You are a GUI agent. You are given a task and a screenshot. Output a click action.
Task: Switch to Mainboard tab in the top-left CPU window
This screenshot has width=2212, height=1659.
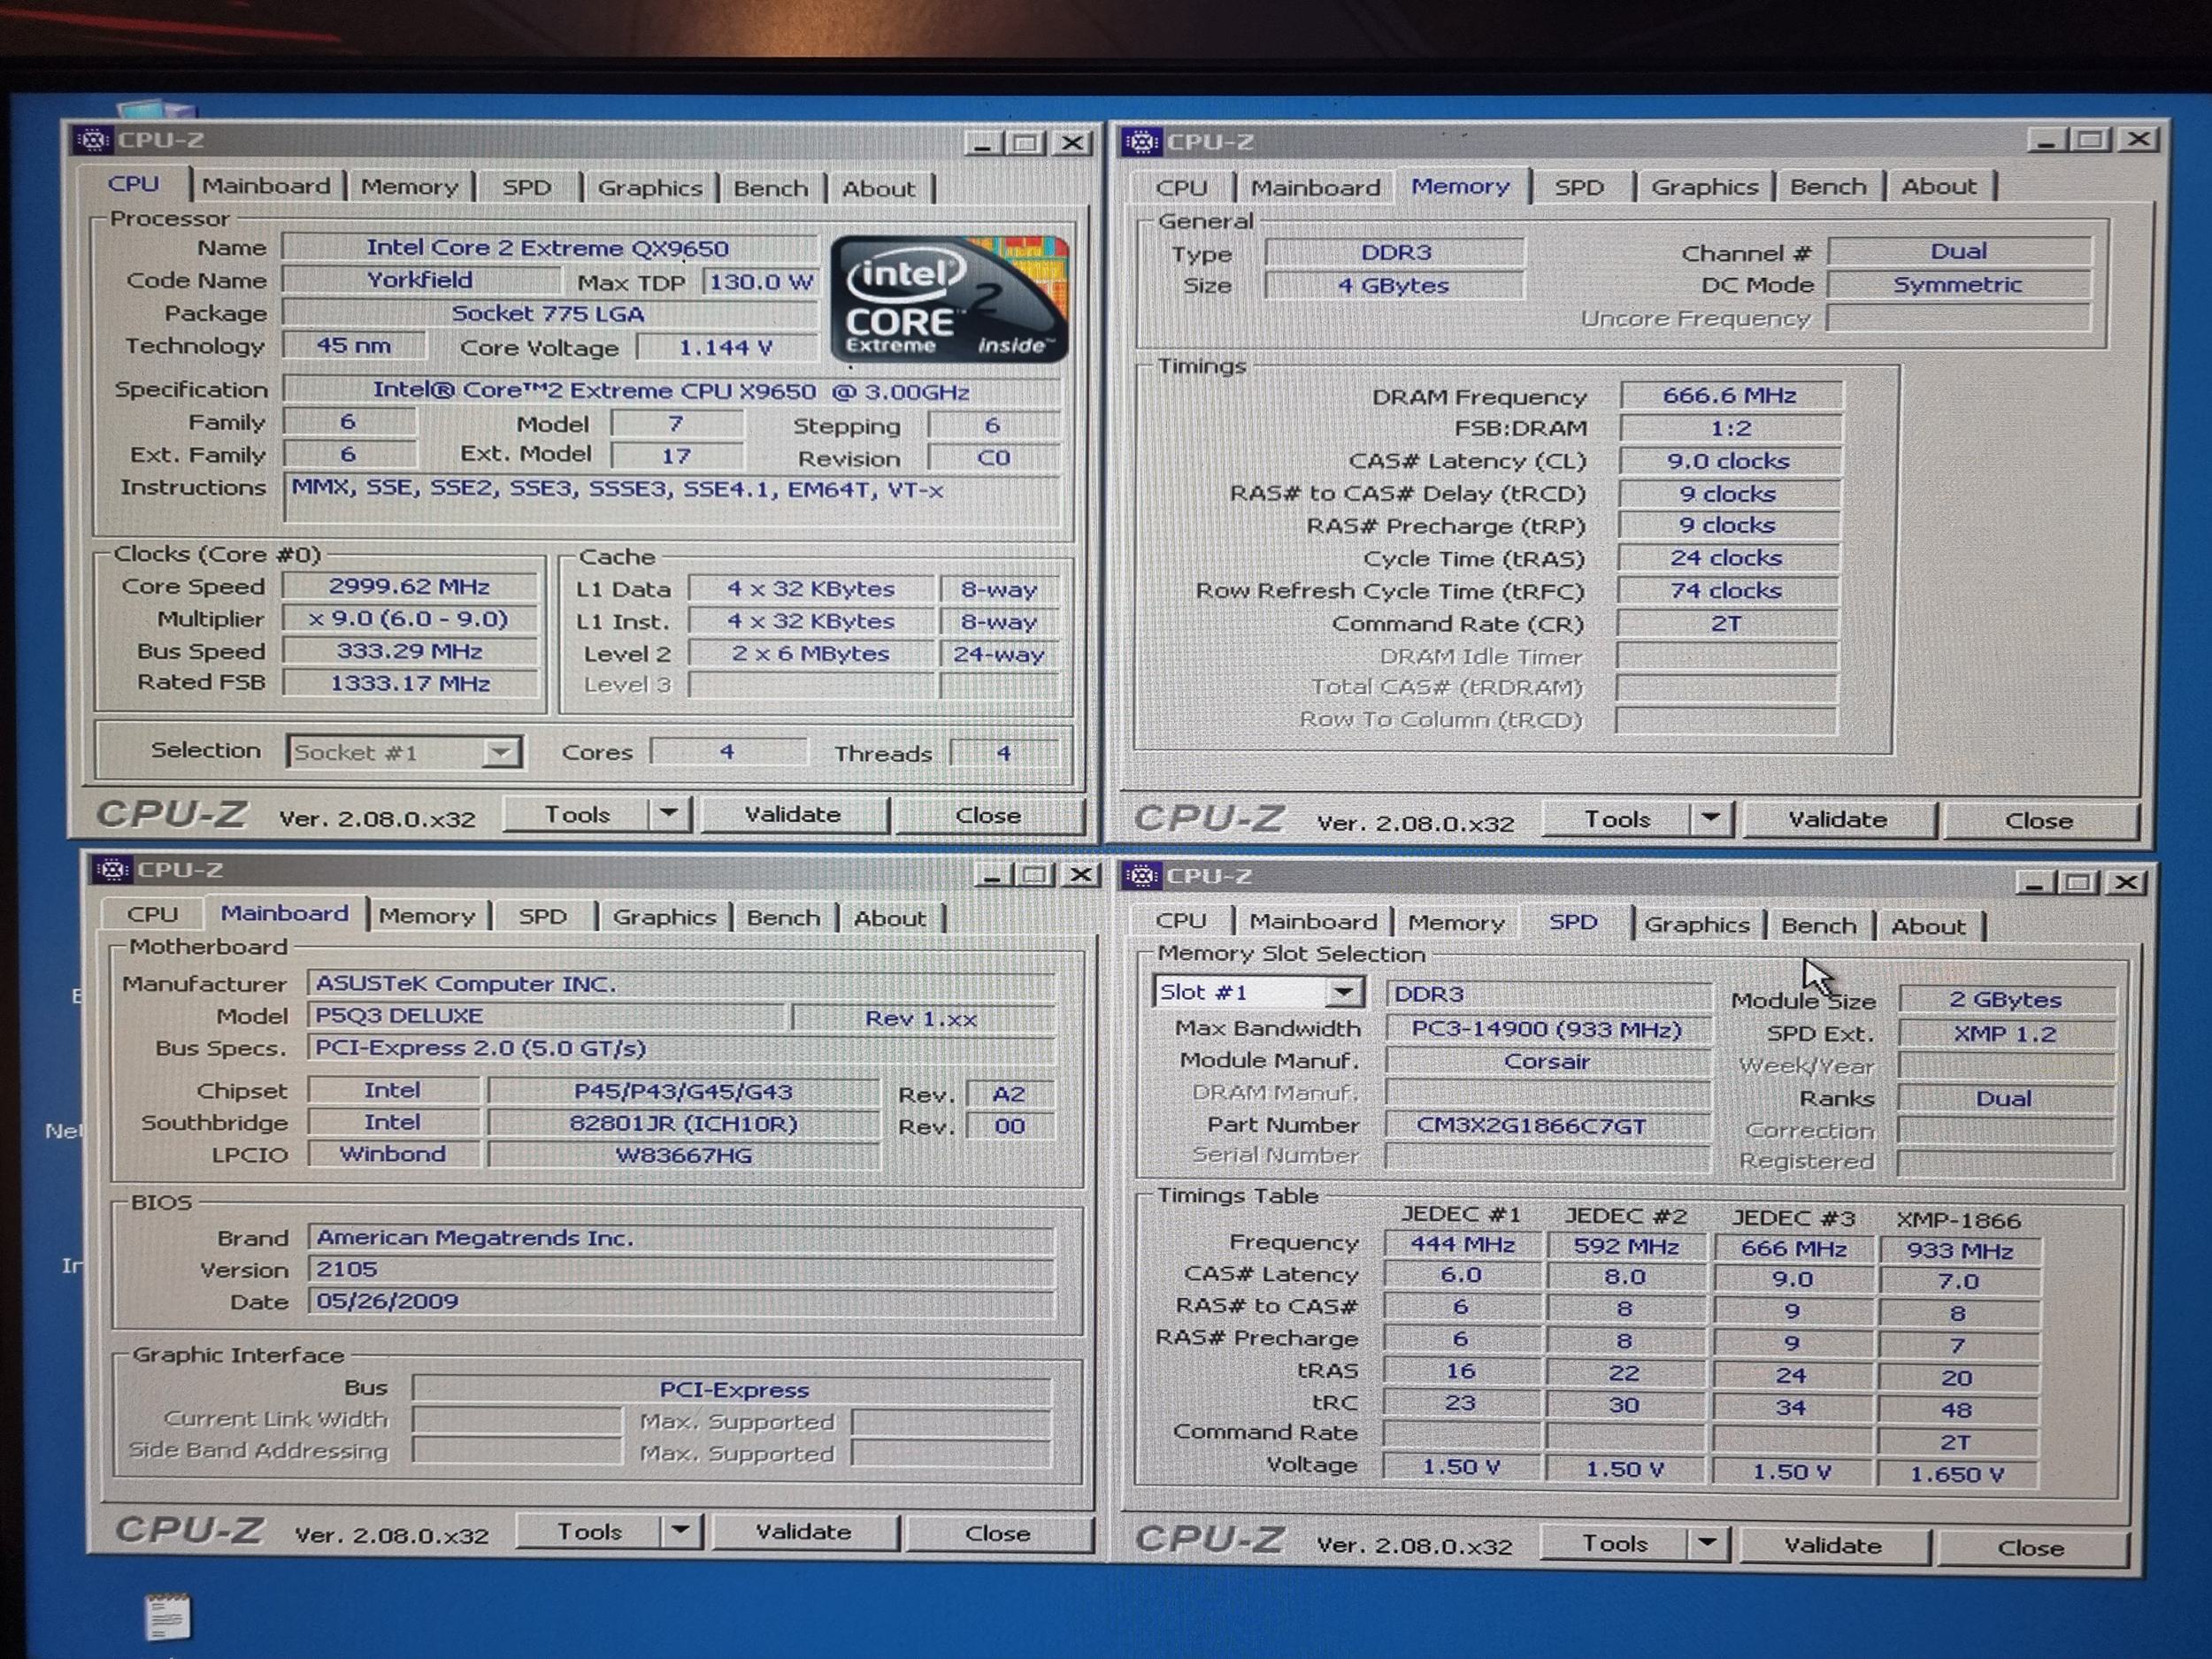(x=266, y=186)
